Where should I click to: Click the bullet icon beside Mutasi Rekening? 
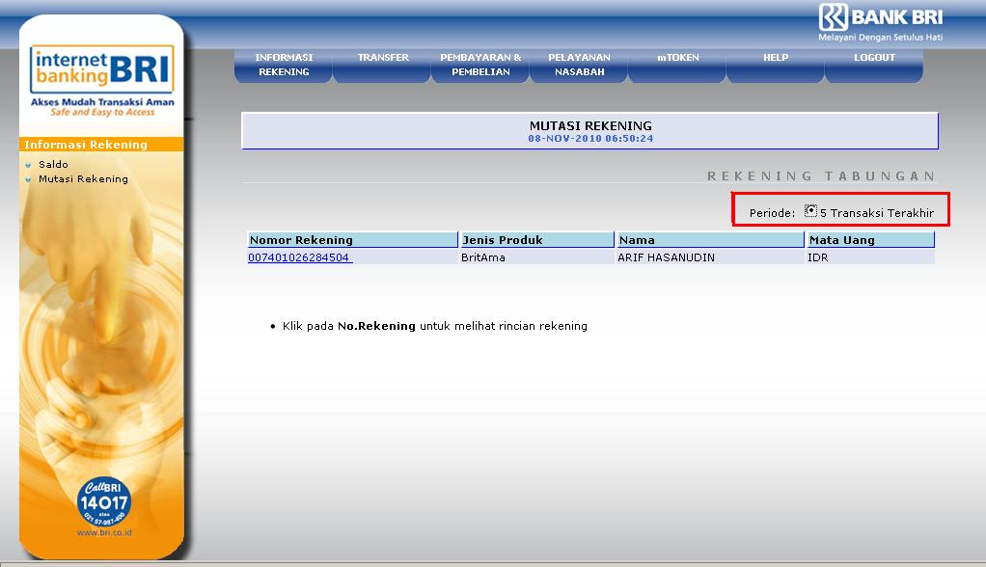[x=28, y=179]
